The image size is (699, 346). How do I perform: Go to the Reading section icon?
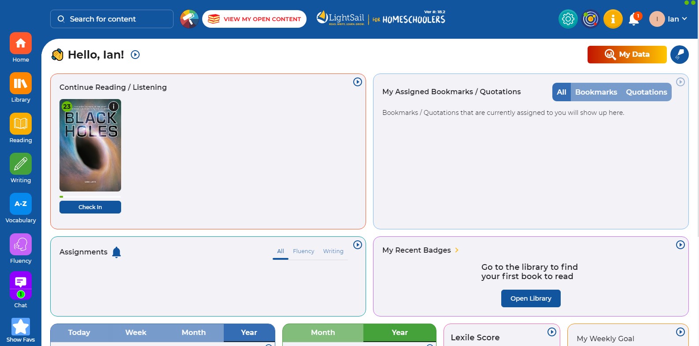[21, 124]
